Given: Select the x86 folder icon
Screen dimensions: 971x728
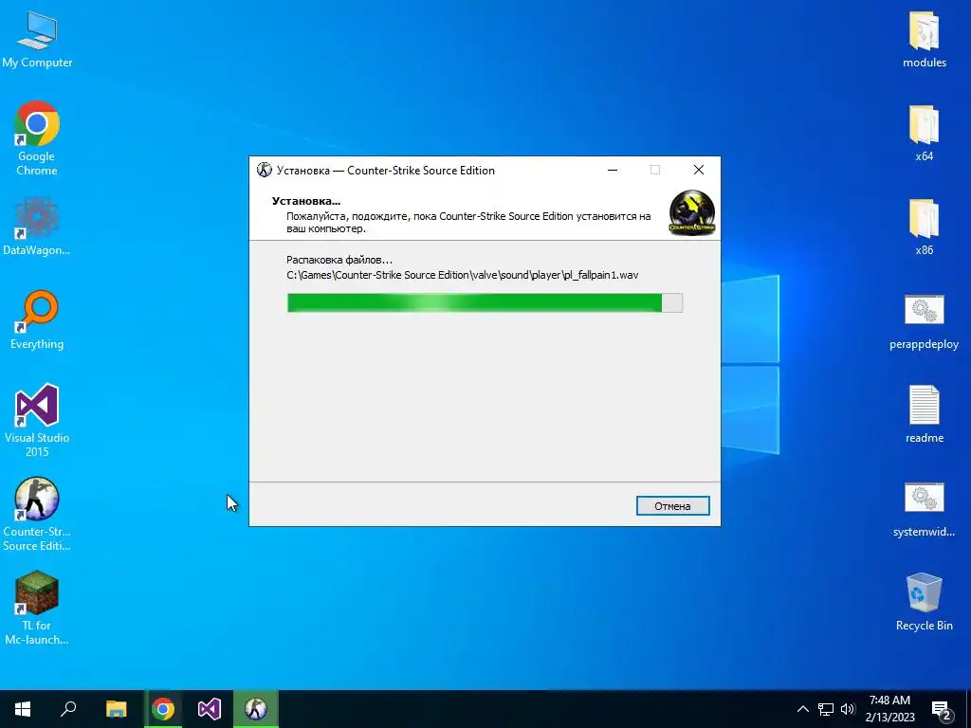Looking at the screenshot, I should click(924, 227).
